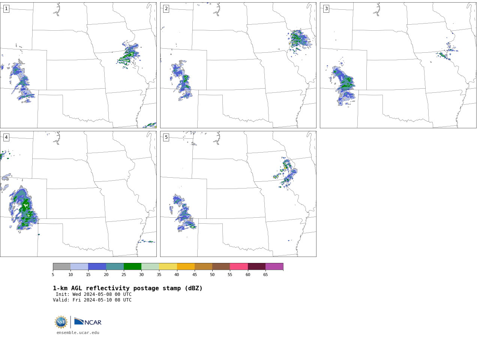Viewport: 480px width, 337px height.
Task: Open ensemble member 4 reflectivity map
Action: point(78,194)
